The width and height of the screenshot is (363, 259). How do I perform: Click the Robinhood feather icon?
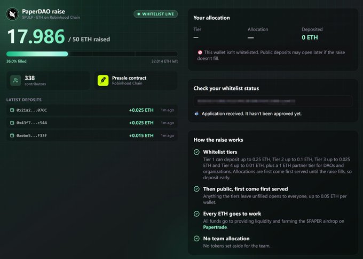tap(103, 80)
